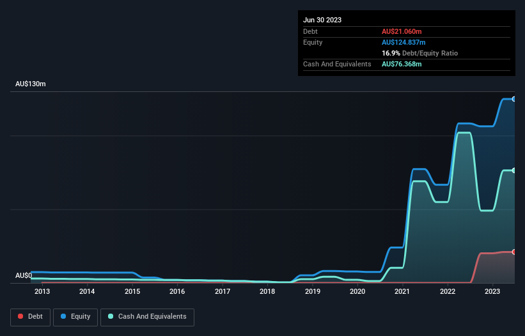This screenshot has width=525, height=336.
Task: Toggle the Debt series legend button
Action: pyautogui.click(x=31, y=317)
